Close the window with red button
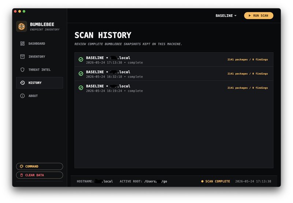This screenshot has width=293, height=203. click(x=15, y=11)
